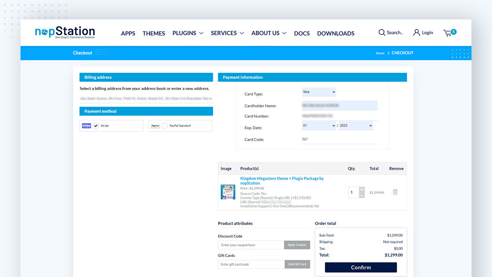Click the Add Gift Card button
Screen dimensions: 492x277
click(x=297, y=264)
